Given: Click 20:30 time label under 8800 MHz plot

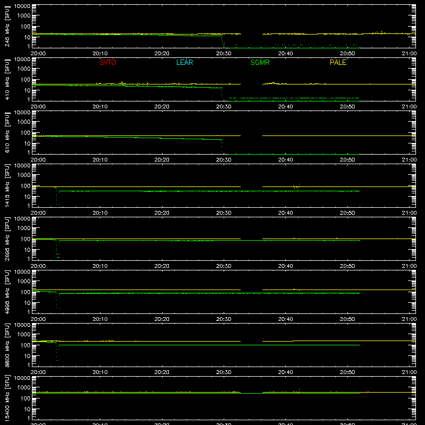Looking at the screenshot, I should 224,372.
